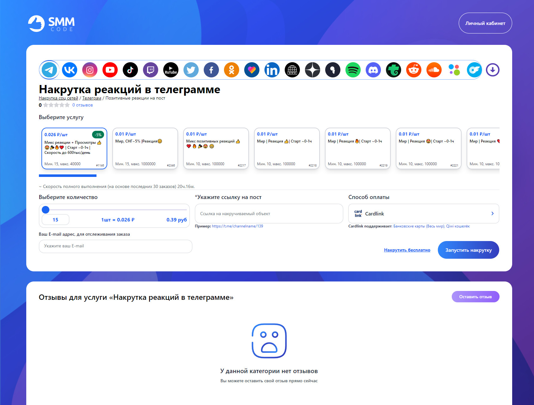This screenshot has height=405, width=534.
Task: Click the 1шт = 0.026 ₽ label
Action: pyautogui.click(x=118, y=220)
